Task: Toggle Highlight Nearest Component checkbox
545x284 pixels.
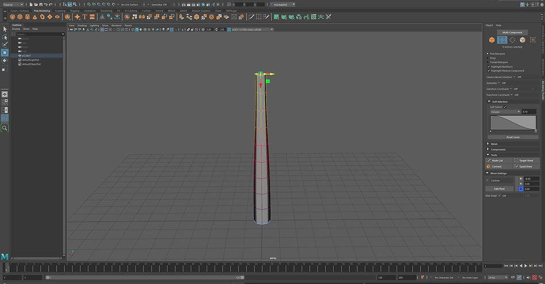Action: point(488,71)
